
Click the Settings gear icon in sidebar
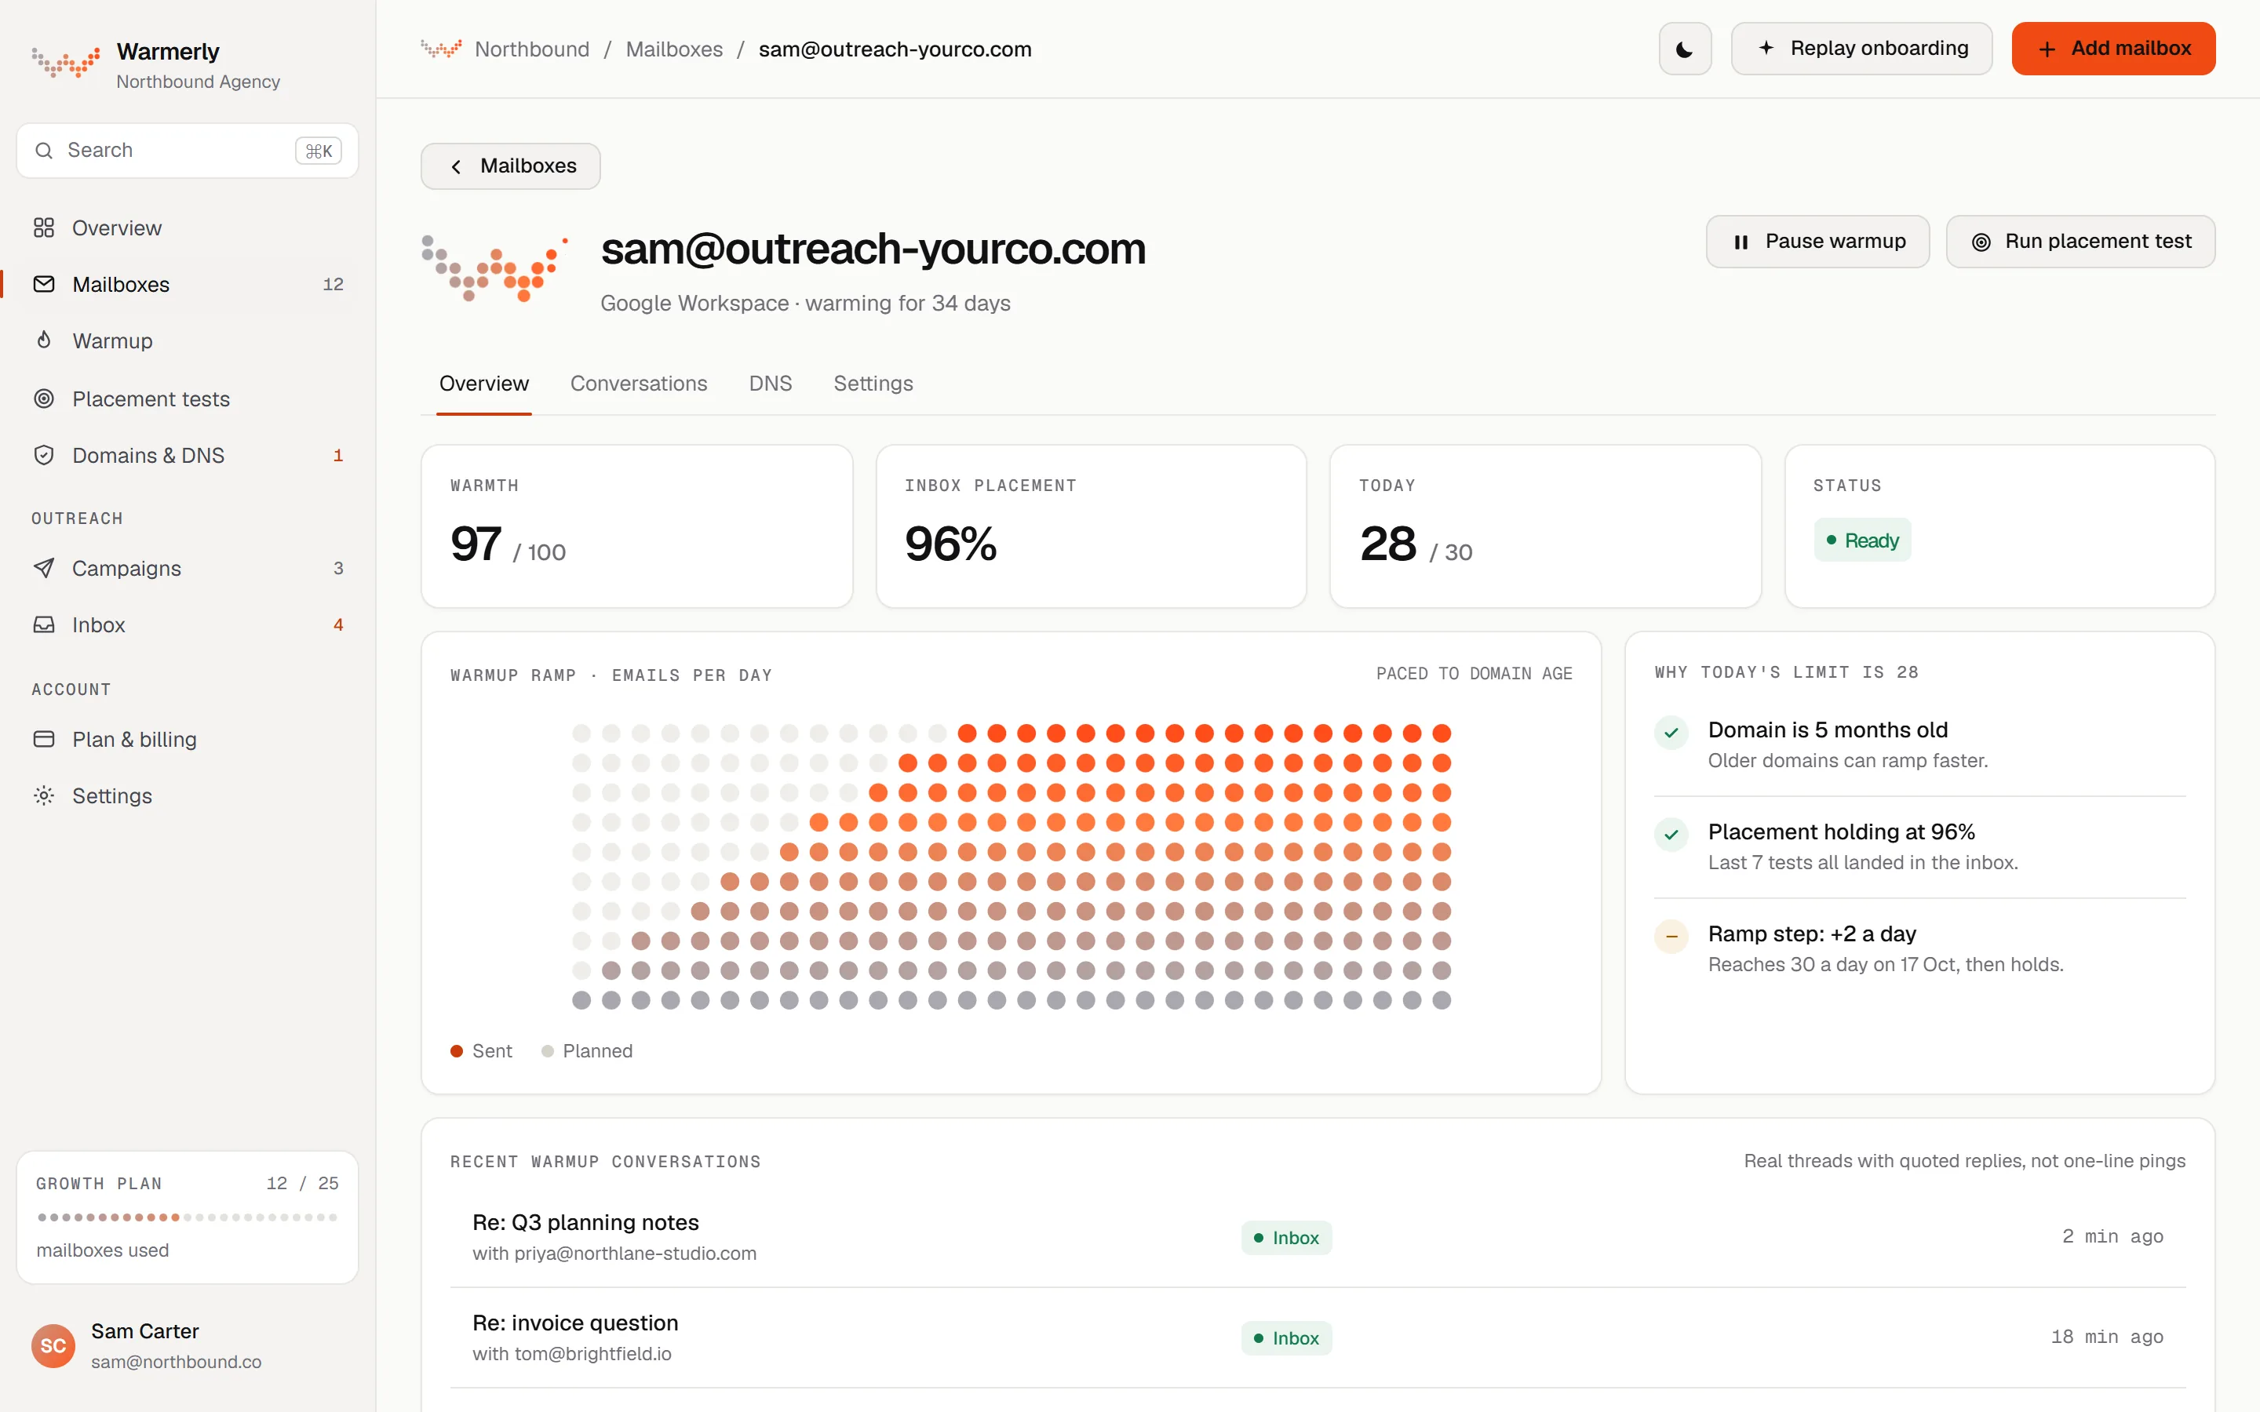click(x=44, y=795)
